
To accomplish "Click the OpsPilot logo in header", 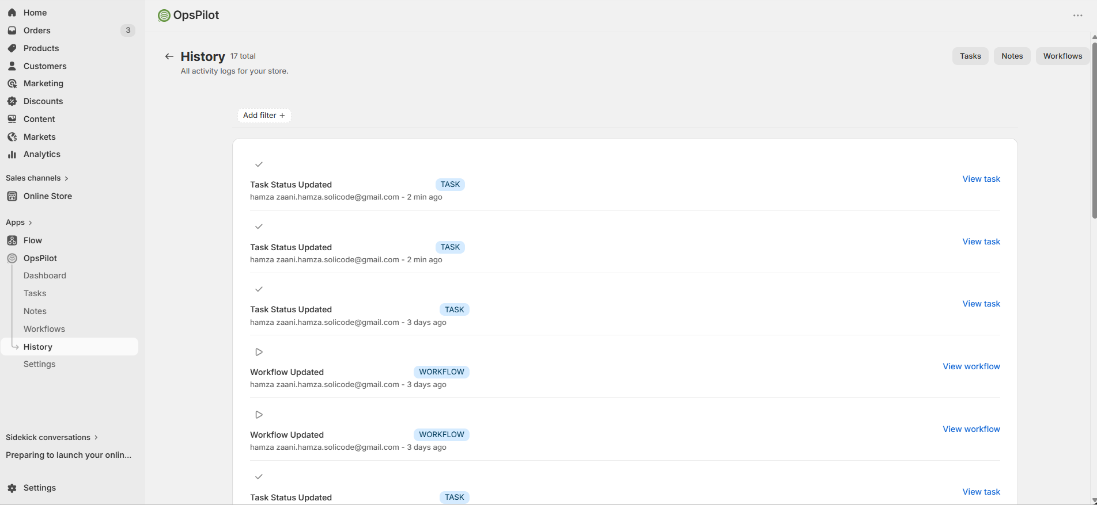I will (164, 16).
